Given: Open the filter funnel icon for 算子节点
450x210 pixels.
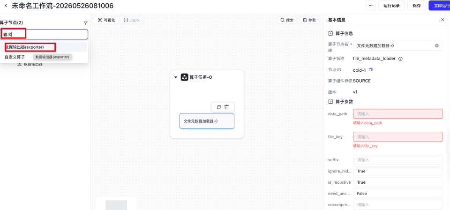Looking at the screenshot, I should [x=85, y=23].
